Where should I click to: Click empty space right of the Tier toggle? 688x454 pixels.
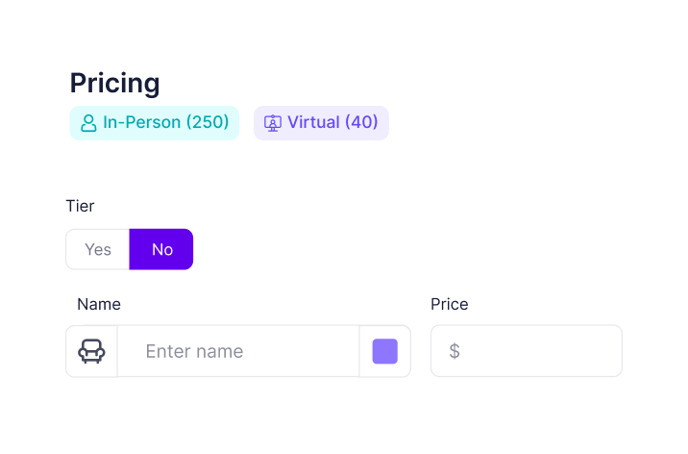(x=404, y=249)
